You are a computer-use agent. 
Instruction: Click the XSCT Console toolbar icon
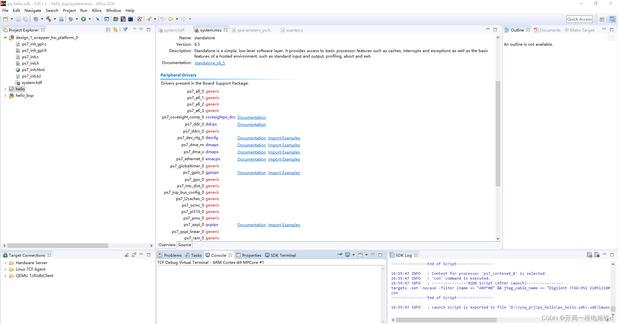point(107,19)
